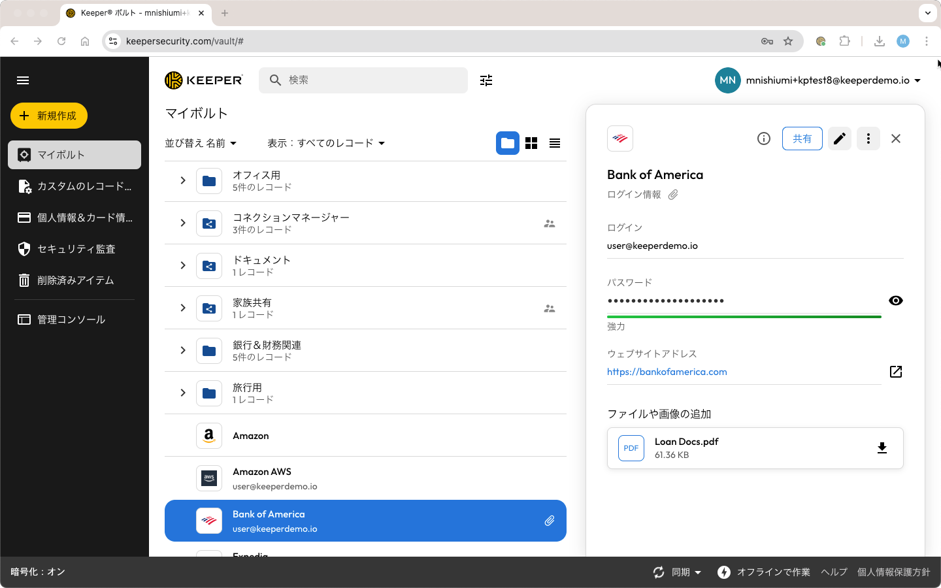This screenshot has width=941, height=588.
Task: Open the 表示：すべてのレコード filter dropdown
Action: (x=325, y=143)
